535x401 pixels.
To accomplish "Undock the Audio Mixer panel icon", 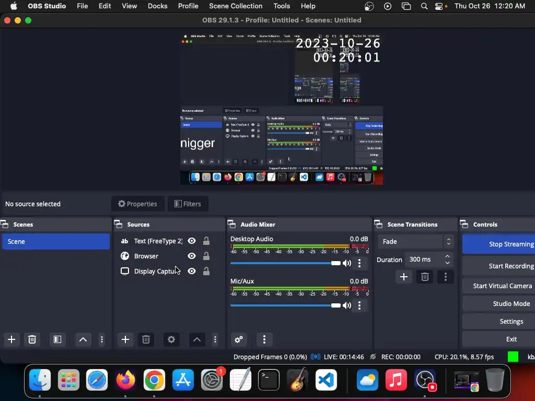I will click(x=231, y=225).
